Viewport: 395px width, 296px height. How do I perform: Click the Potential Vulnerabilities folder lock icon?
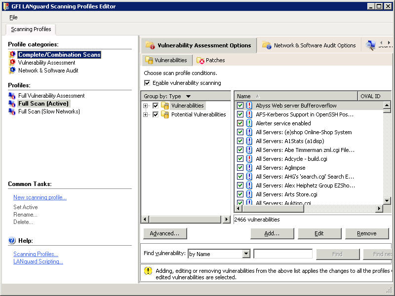coord(165,114)
